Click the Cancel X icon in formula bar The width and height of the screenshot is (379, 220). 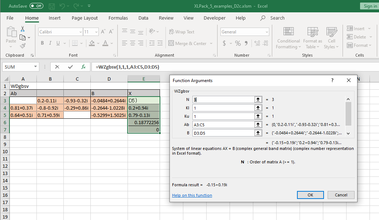pos(57,67)
